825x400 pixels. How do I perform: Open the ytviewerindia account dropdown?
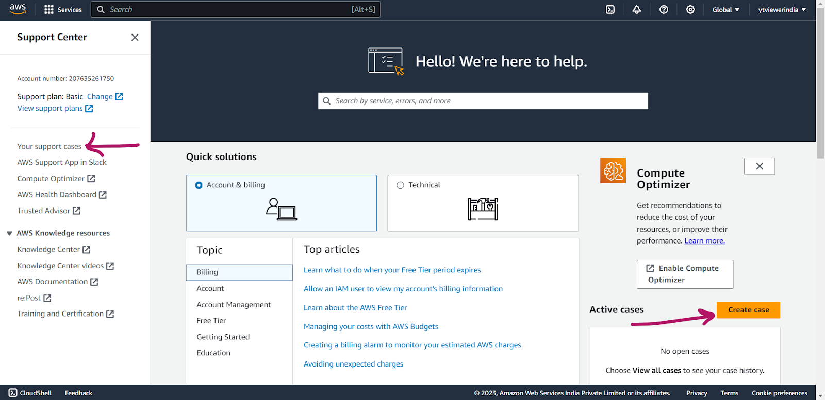(782, 10)
